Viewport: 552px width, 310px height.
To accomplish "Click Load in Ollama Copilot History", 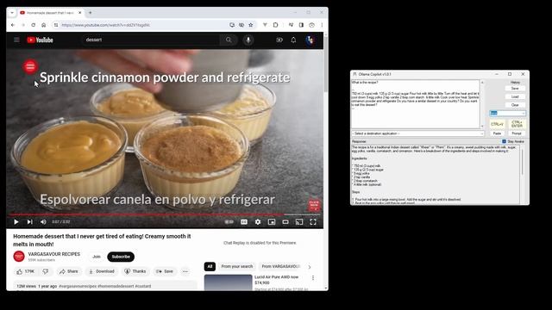I will pyautogui.click(x=515, y=96).
